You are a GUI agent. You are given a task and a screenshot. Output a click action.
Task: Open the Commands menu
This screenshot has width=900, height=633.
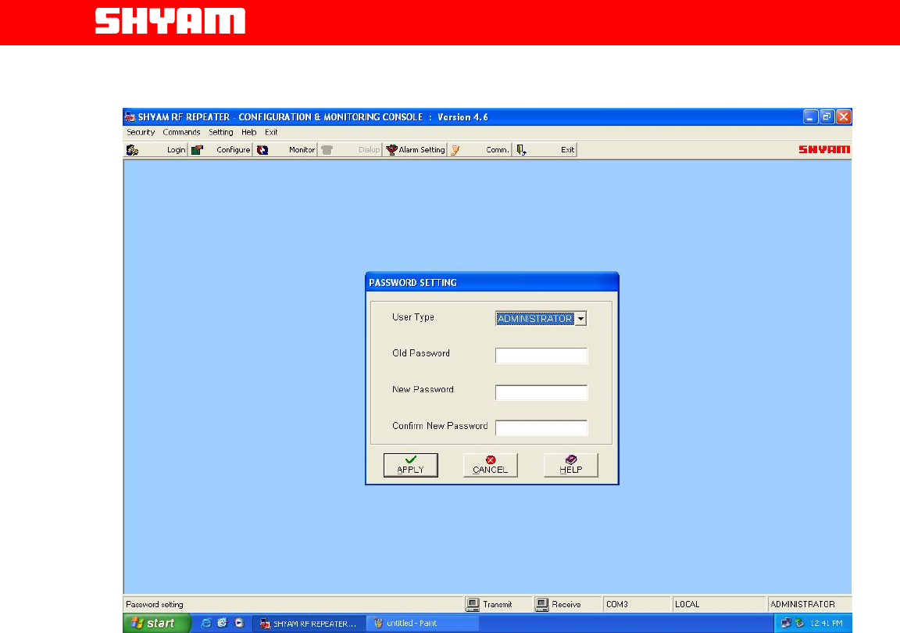point(181,132)
